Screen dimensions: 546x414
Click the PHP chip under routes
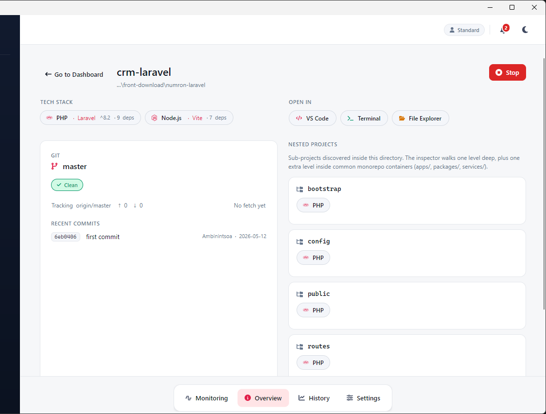314,363
